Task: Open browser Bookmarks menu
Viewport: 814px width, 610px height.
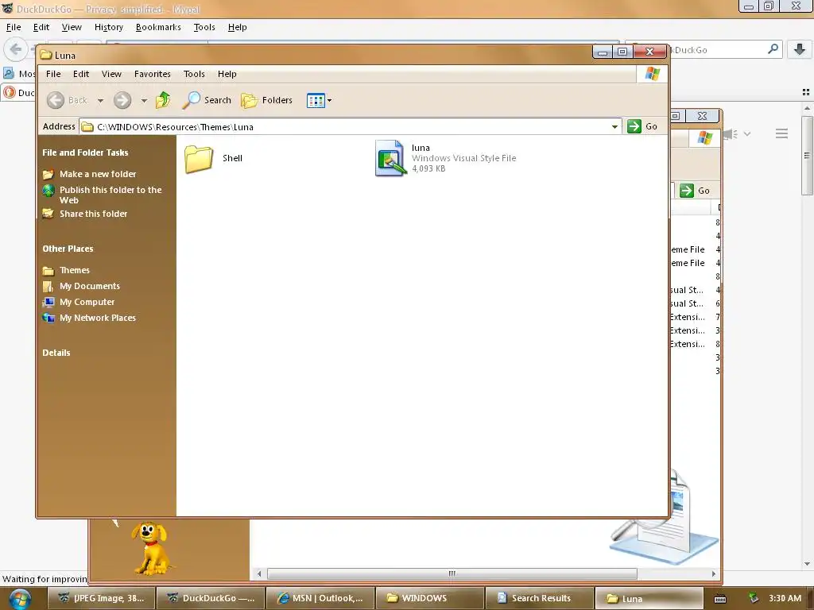Action: 158,27
